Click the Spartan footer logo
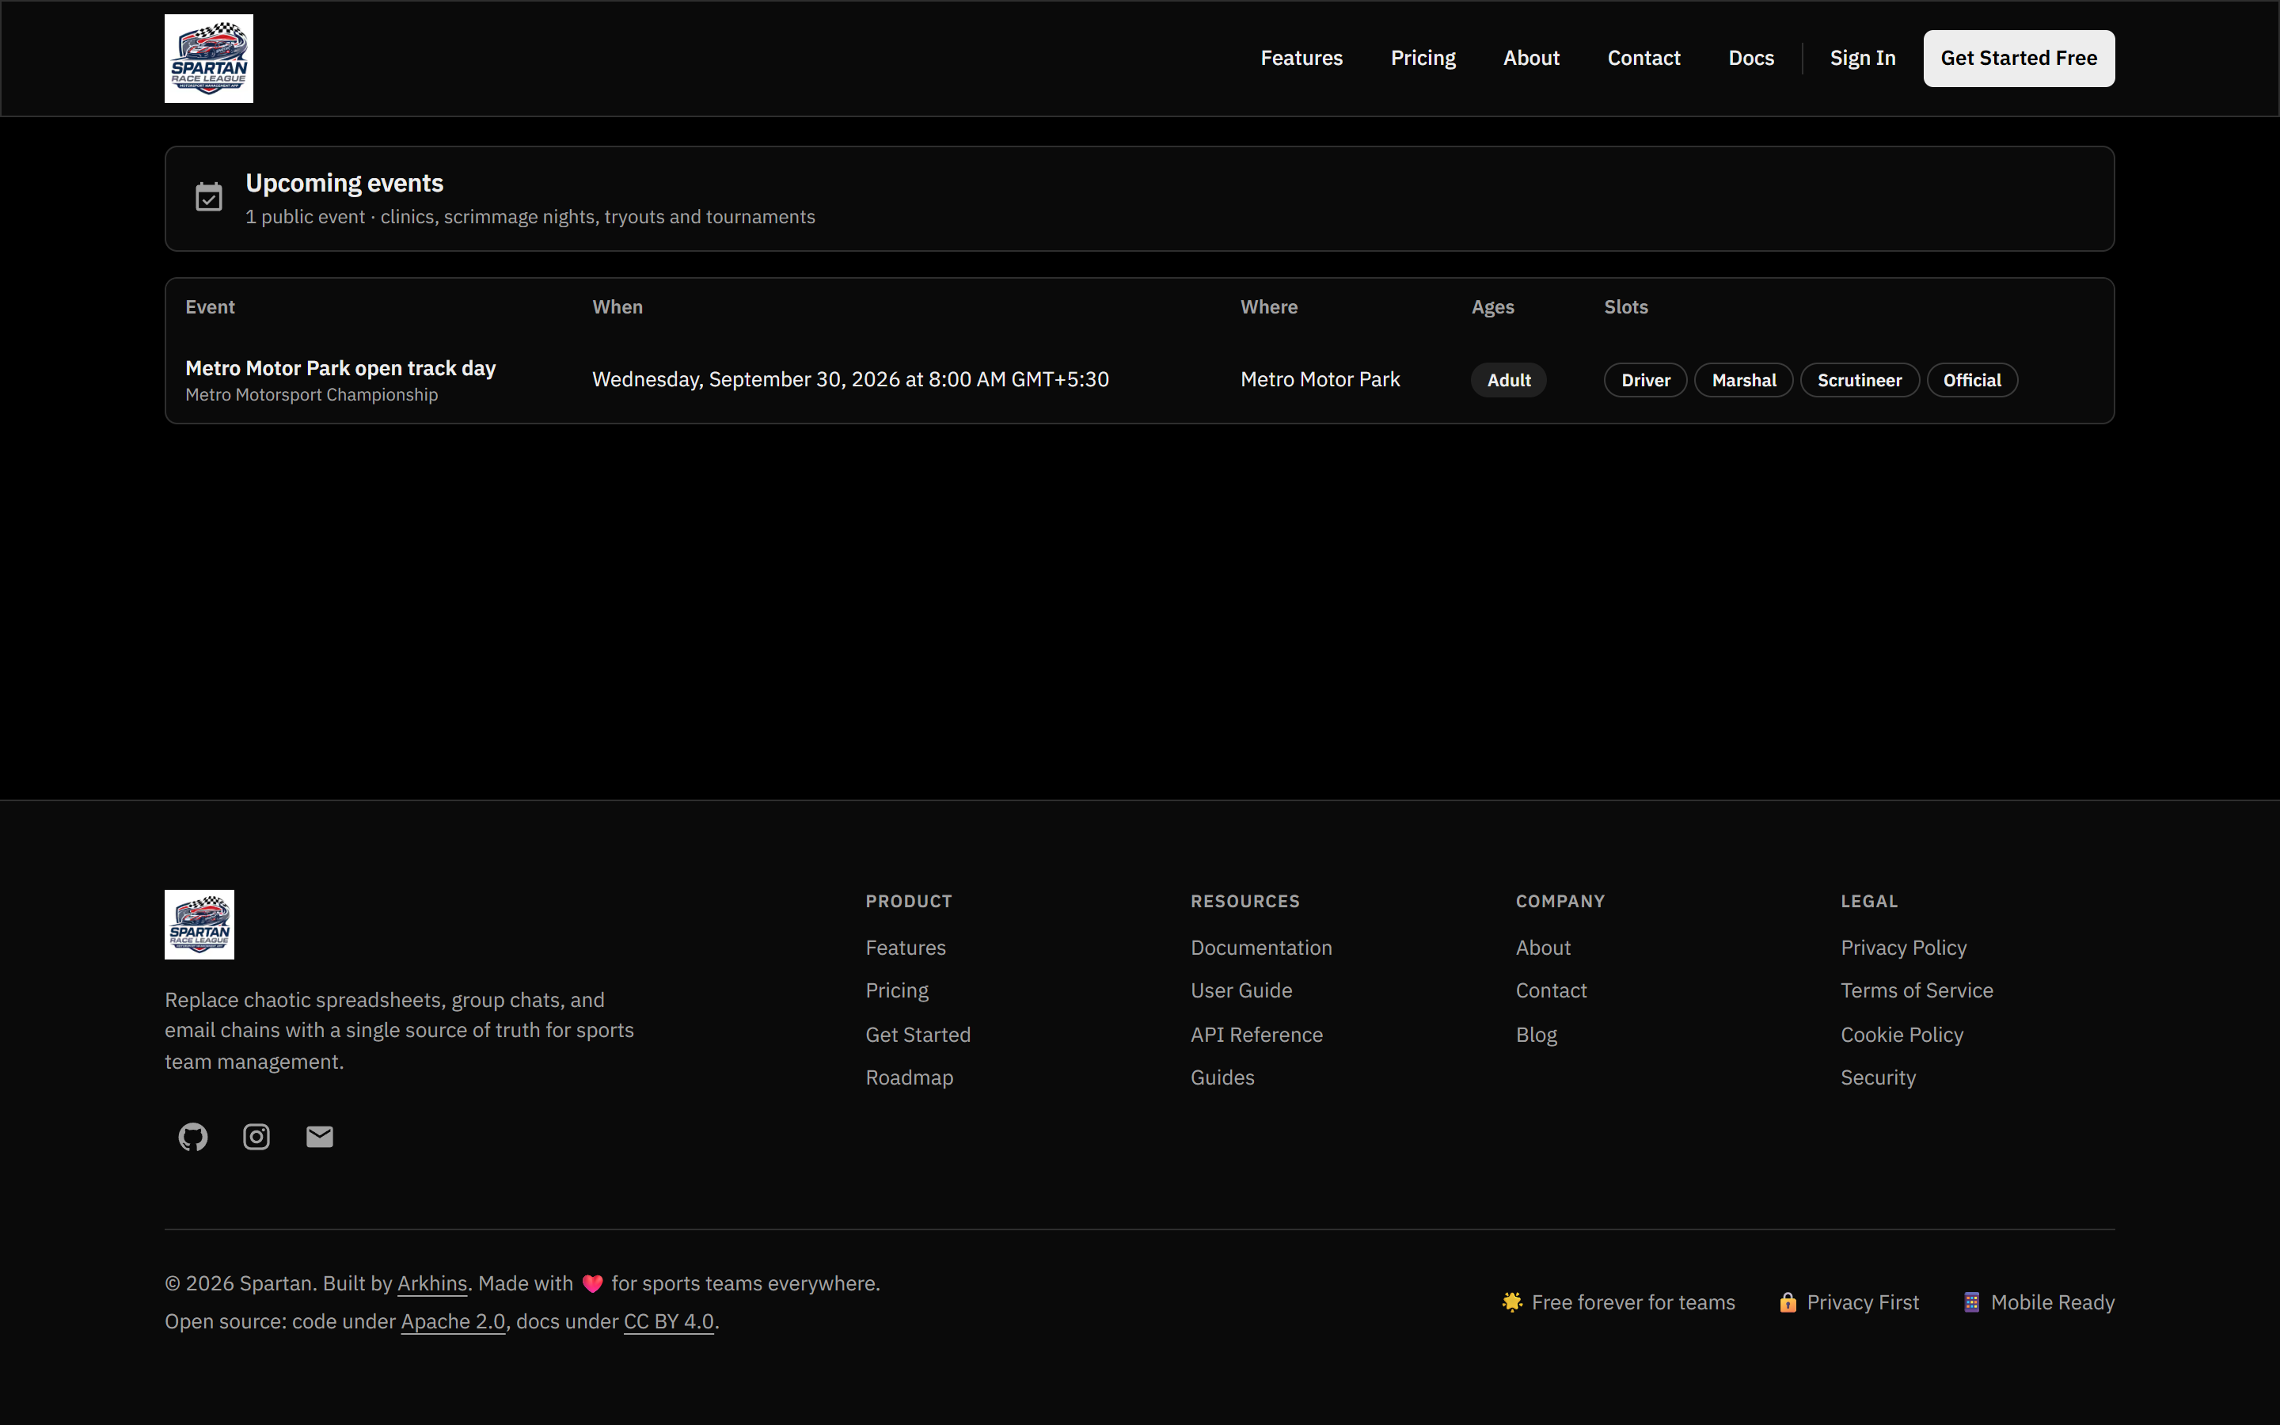Viewport: 2280px width, 1425px height. click(199, 925)
